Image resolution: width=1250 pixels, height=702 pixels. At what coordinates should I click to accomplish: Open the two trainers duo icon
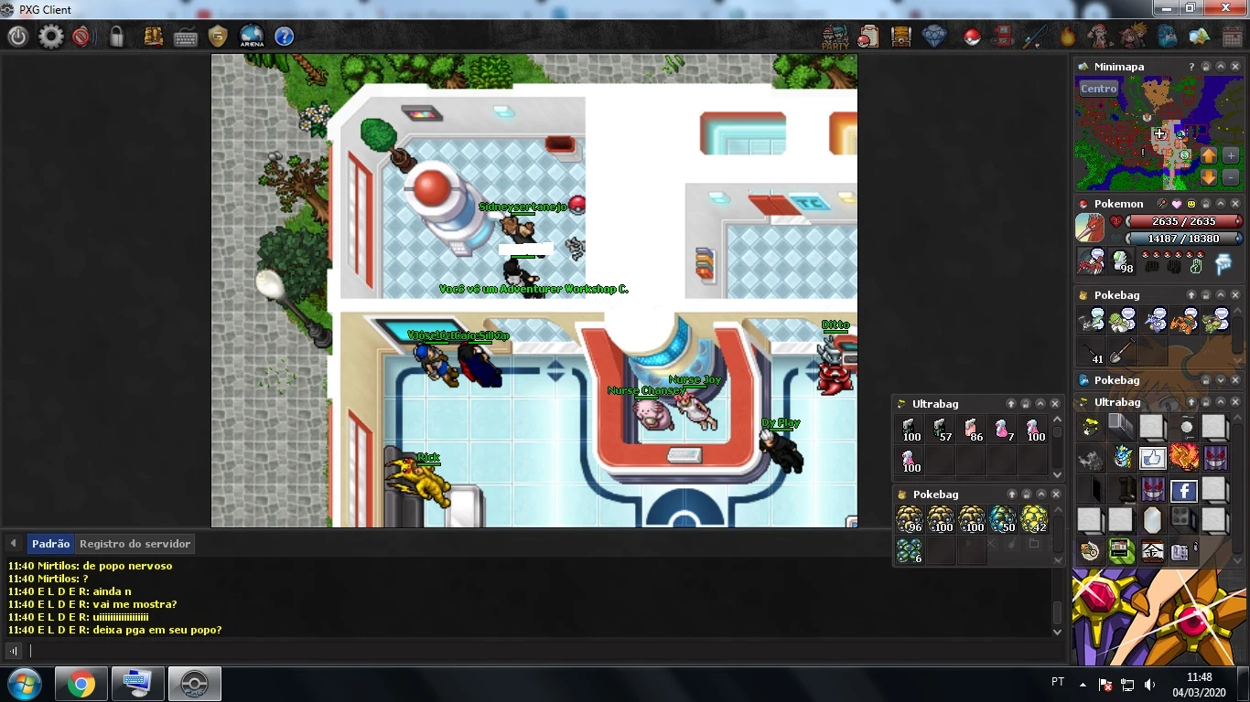[x=1135, y=37]
